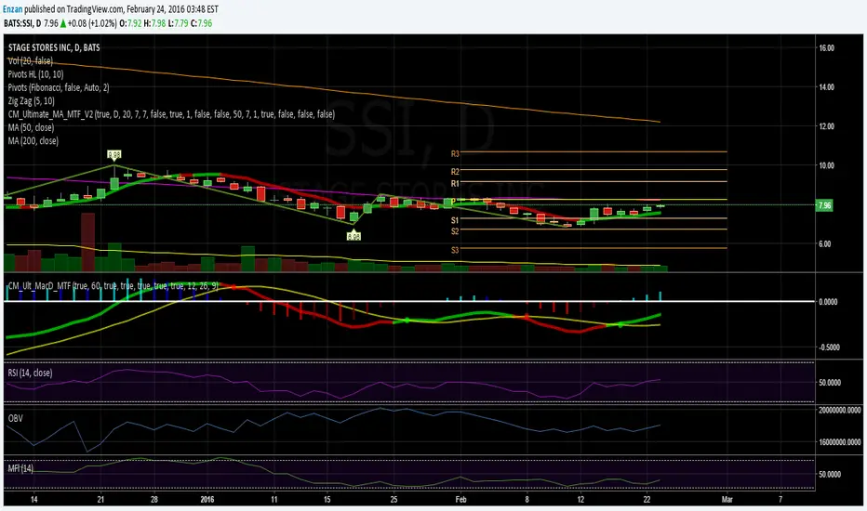Viewport: 867px width, 511px height.
Task: Click the +0.08 (+1.02%) change value
Action: coord(92,23)
